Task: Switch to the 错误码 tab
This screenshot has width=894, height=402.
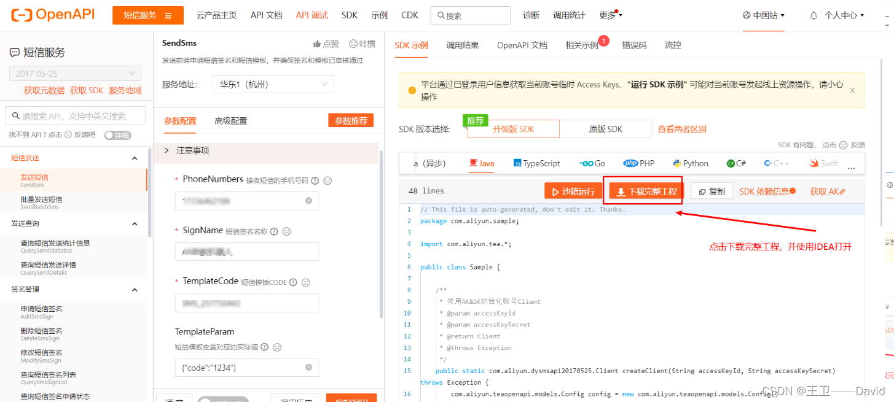Action: (x=634, y=45)
